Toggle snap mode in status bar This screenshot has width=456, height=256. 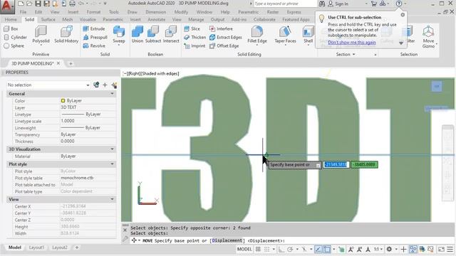pyautogui.click(x=266, y=250)
